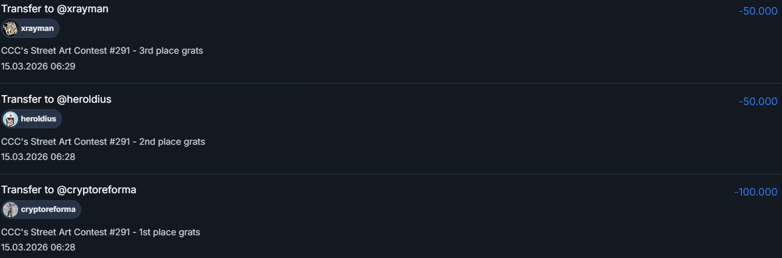Open the heroldius username chip label
Screen dimensions: 782x258
(39, 119)
